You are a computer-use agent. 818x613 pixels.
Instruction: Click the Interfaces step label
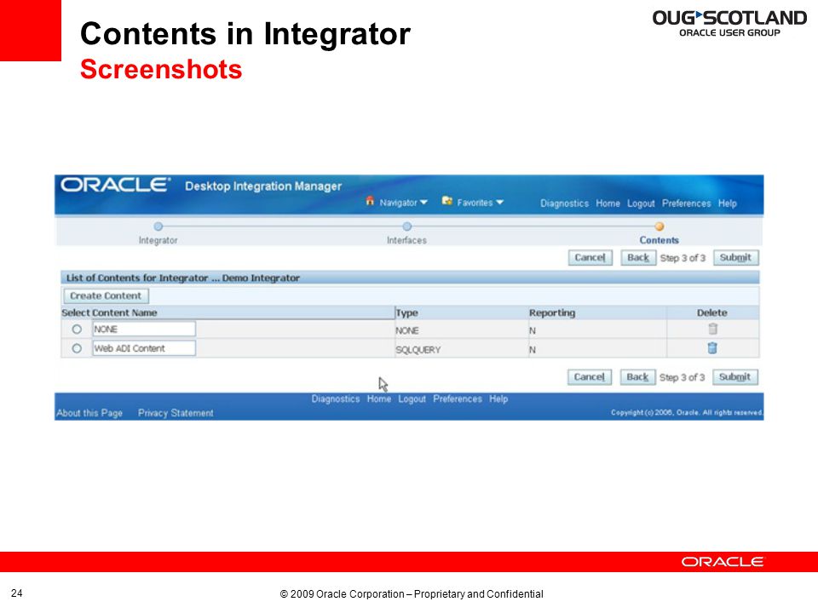(x=407, y=240)
